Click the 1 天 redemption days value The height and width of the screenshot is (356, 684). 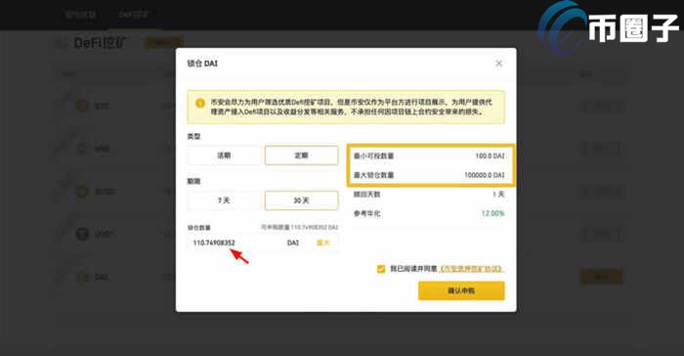click(x=498, y=195)
